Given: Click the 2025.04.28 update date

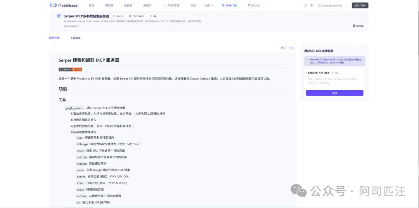Looking at the screenshot, I should point(138,16).
